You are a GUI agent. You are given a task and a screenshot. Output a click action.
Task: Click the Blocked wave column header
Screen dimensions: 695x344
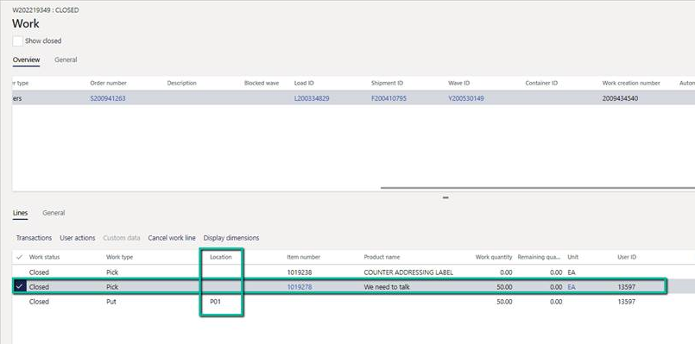[x=262, y=83]
